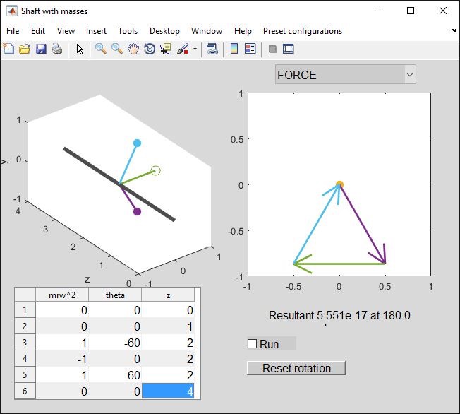460x414 pixels.
Task: Select the Zoom In magnifier tool
Action: (x=101, y=49)
